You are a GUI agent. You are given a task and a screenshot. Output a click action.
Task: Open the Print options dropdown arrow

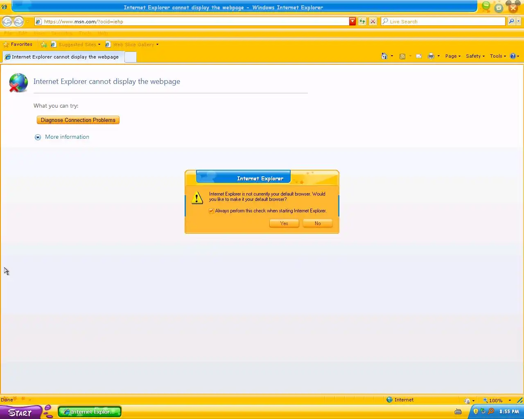click(x=438, y=56)
